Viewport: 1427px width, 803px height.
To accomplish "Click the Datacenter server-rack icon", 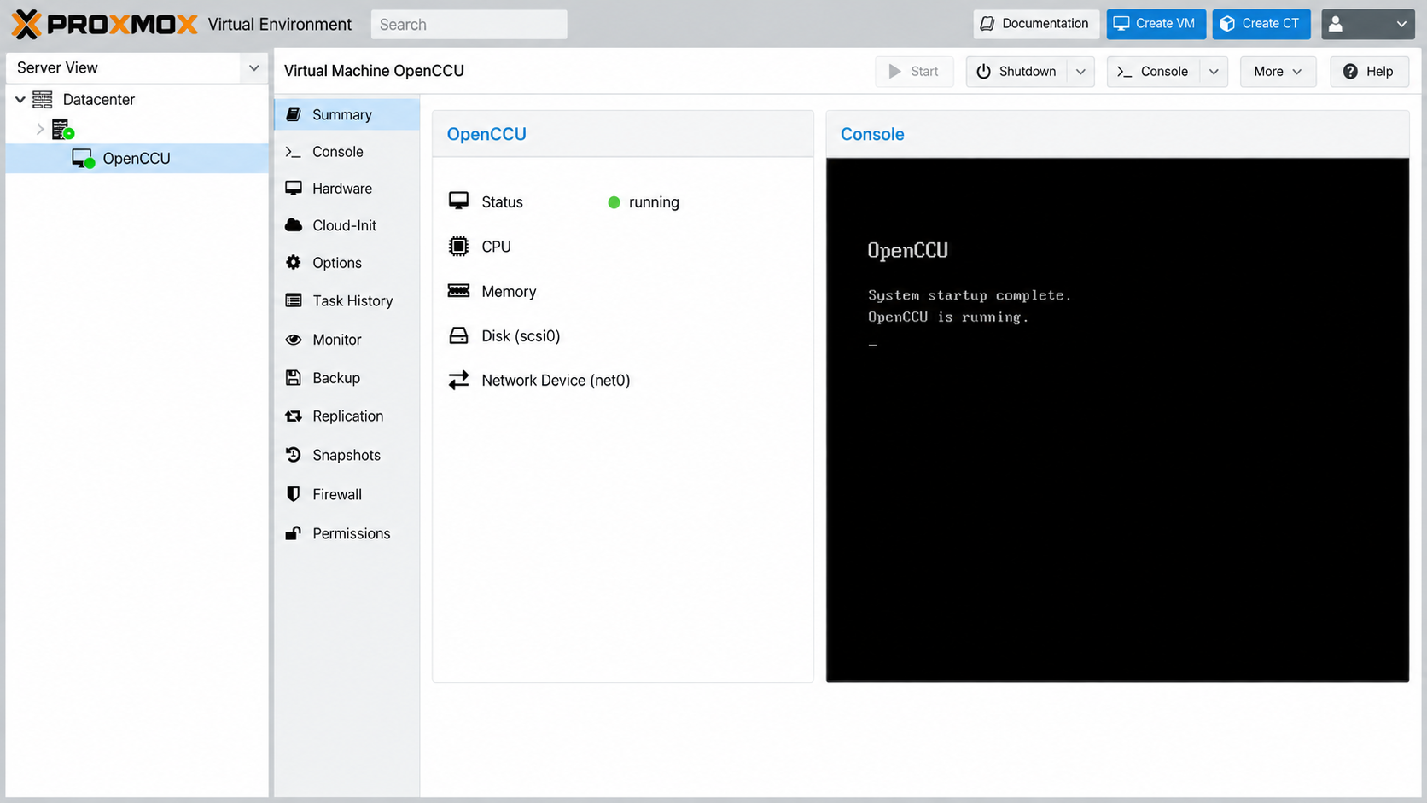I will point(43,100).
